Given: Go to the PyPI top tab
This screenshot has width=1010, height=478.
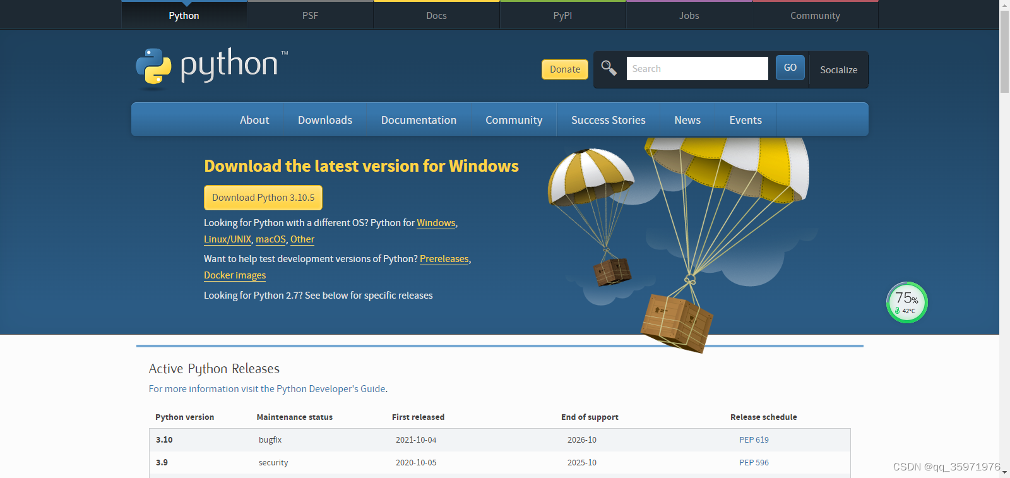Looking at the screenshot, I should coord(562,15).
